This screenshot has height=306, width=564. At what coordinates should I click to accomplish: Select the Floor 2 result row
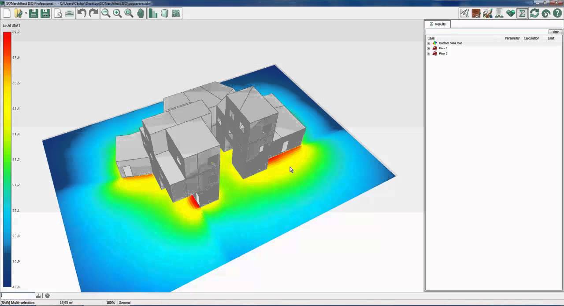tap(443, 54)
